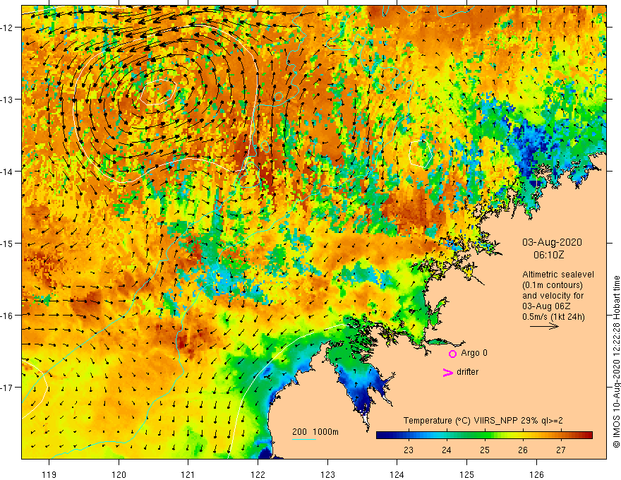Click the -17 latitude axis label

[8, 387]
